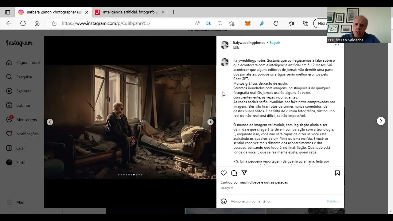Open the tab actions menu icon

(8, 12)
